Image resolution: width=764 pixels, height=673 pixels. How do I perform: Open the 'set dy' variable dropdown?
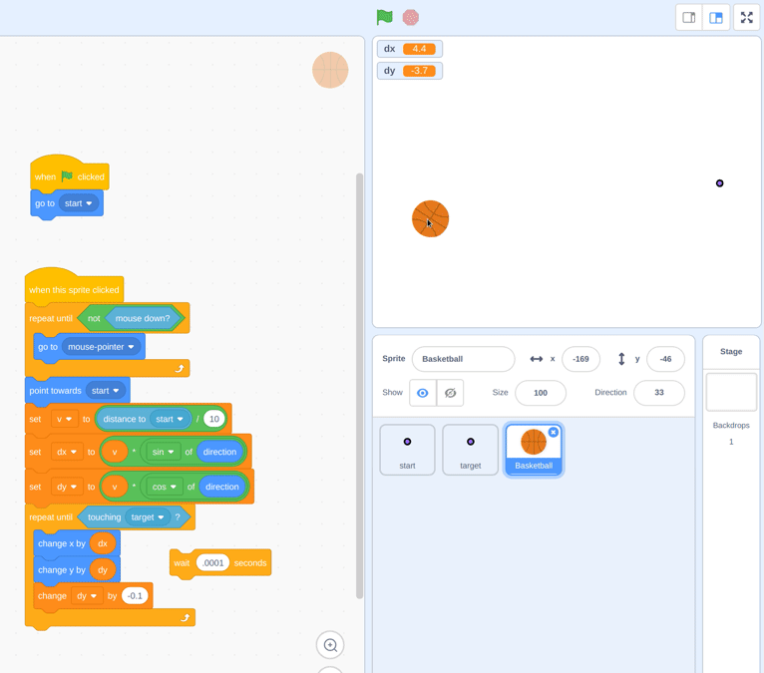(67, 487)
